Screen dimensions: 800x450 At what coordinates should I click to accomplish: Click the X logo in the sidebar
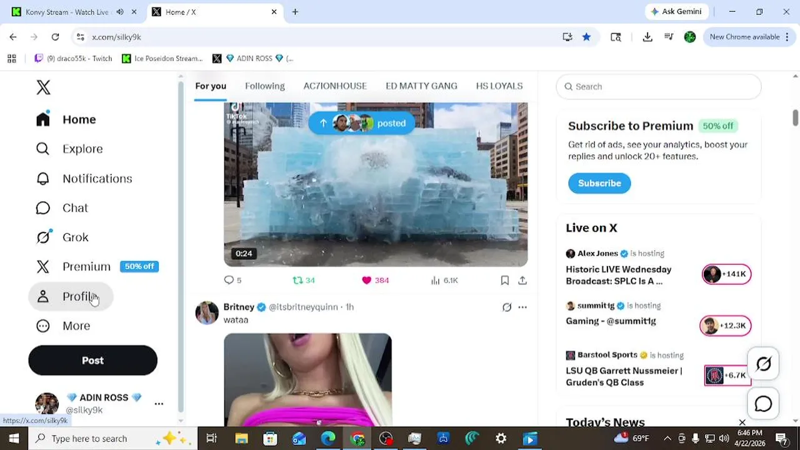click(43, 87)
